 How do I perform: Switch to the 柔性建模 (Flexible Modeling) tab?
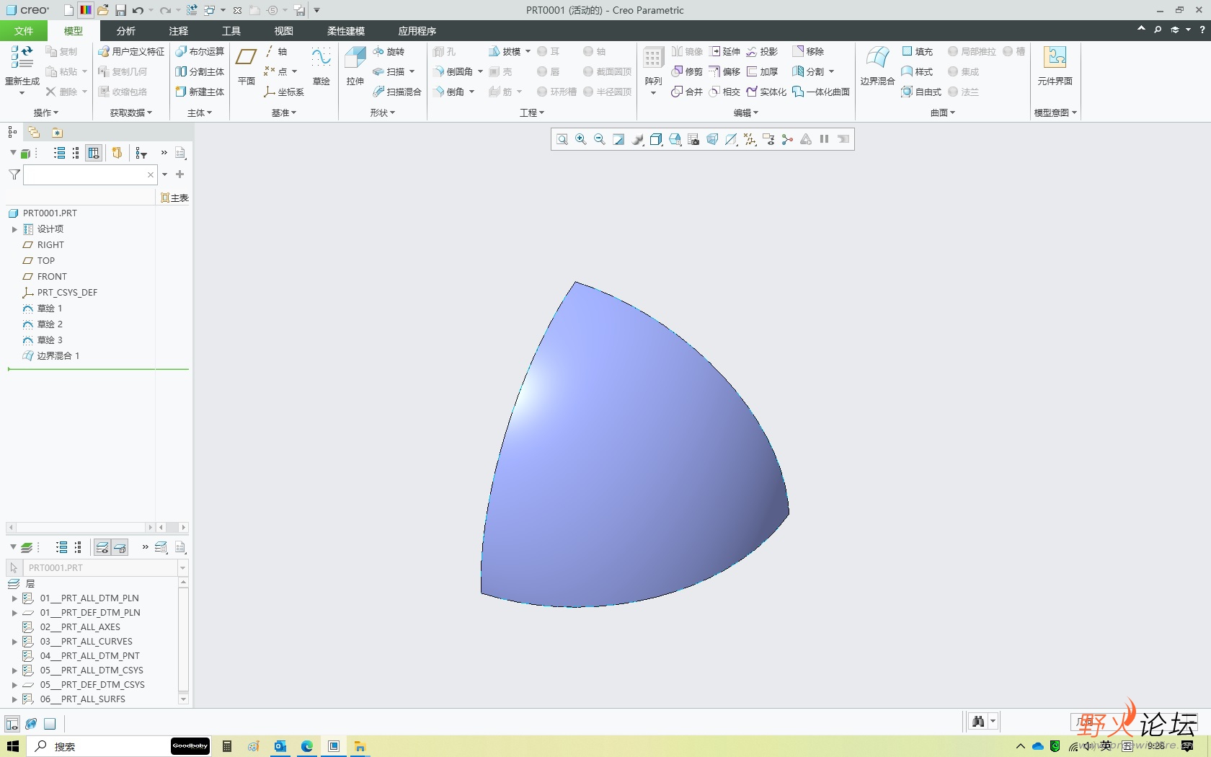tap(346, 31)
